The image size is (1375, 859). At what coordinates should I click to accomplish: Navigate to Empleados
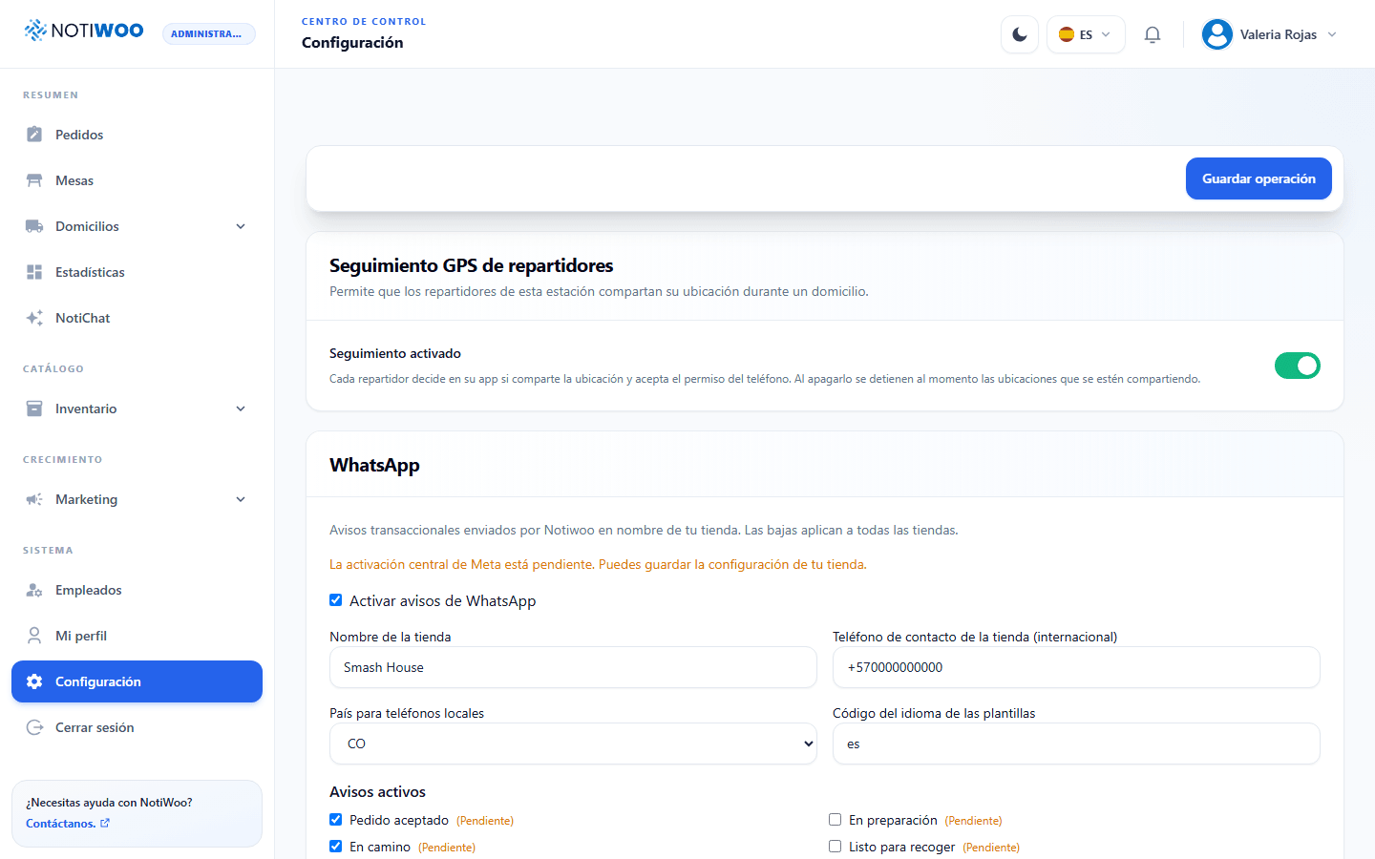tap(137, 590)
